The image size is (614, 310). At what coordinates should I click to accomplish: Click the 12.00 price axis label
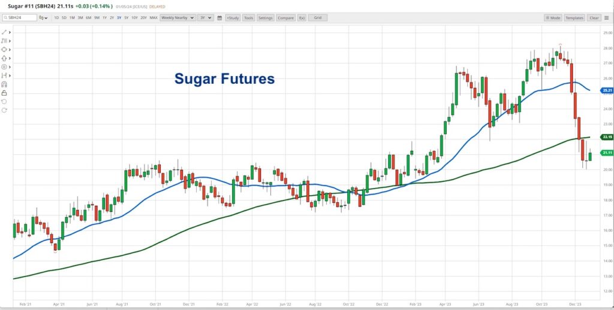tap(608, 291)
